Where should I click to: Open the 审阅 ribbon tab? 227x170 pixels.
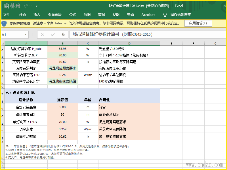(102, 15)
